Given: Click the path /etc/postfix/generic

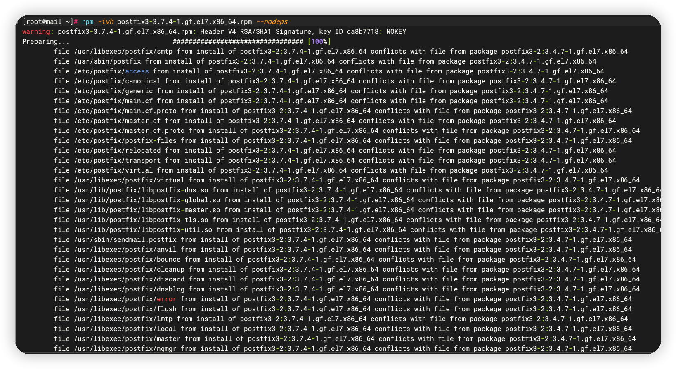Looking at the screenshot, I should [113, 91].
